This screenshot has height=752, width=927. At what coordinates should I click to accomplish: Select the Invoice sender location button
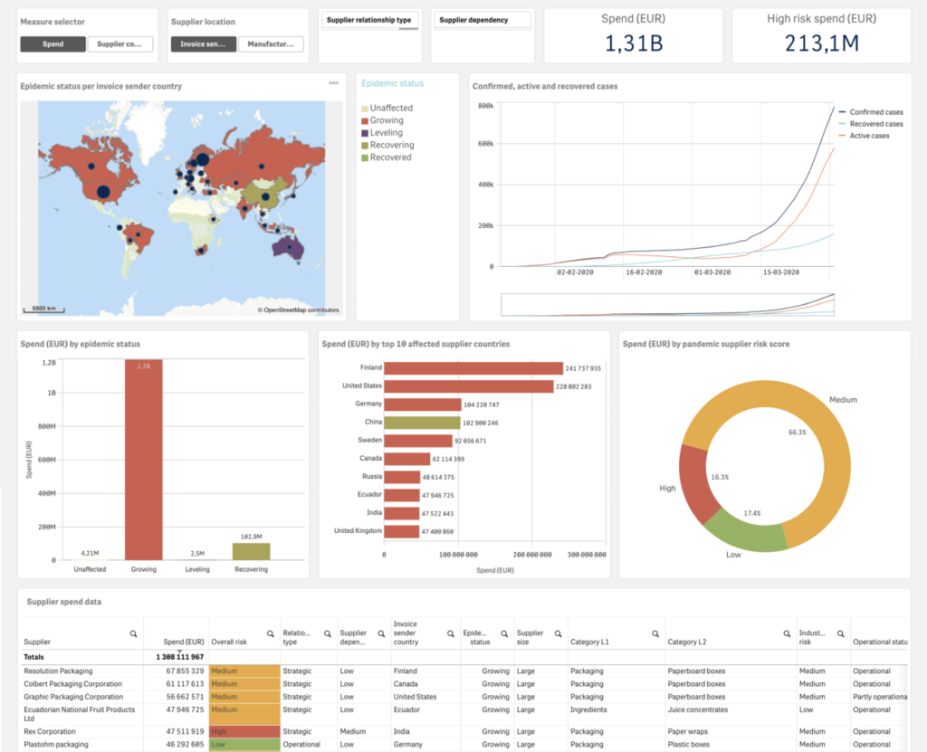pyautogui.click(x=205, y=43)
